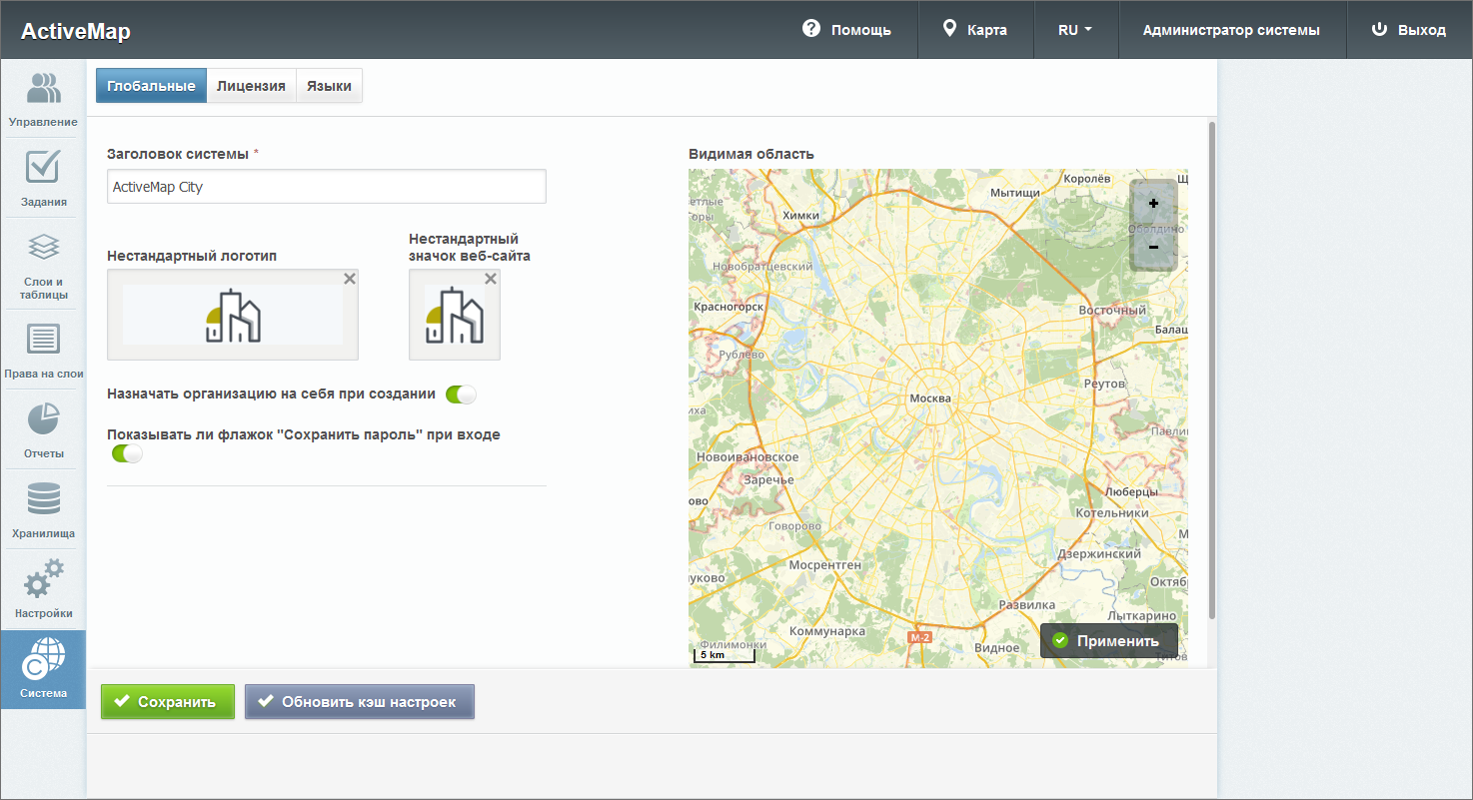The image size is (1473, 800).
Task: Switch to the Языки tab
Action: [x=329, y=86]
